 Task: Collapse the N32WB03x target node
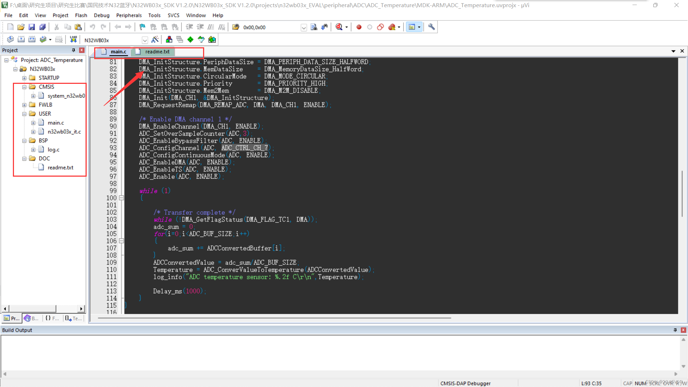pyautogui.click(x=15, y=69)
